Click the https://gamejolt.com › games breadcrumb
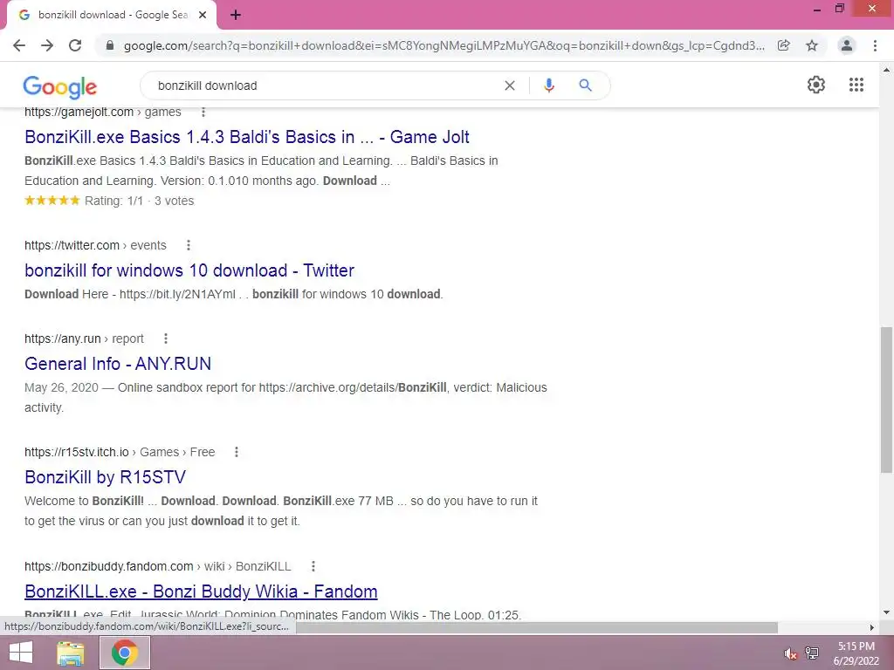The height and width of the screenshot is (670, 894). [103, 113]
